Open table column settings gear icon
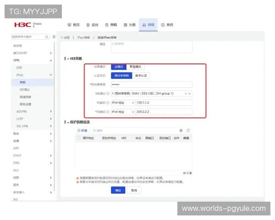 pos(181,131)
